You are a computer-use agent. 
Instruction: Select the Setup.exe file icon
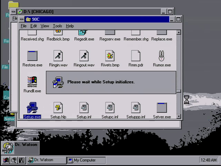click(x=32, y=108)
